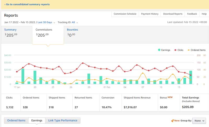Click Last Updated Feb 15 2022 text
Screen dimensions: 209x127
point(187,22)
